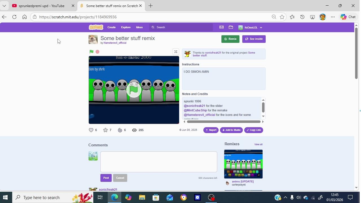361x203 pixels.
Task: Report this project
Action: (x=211, y=130)
